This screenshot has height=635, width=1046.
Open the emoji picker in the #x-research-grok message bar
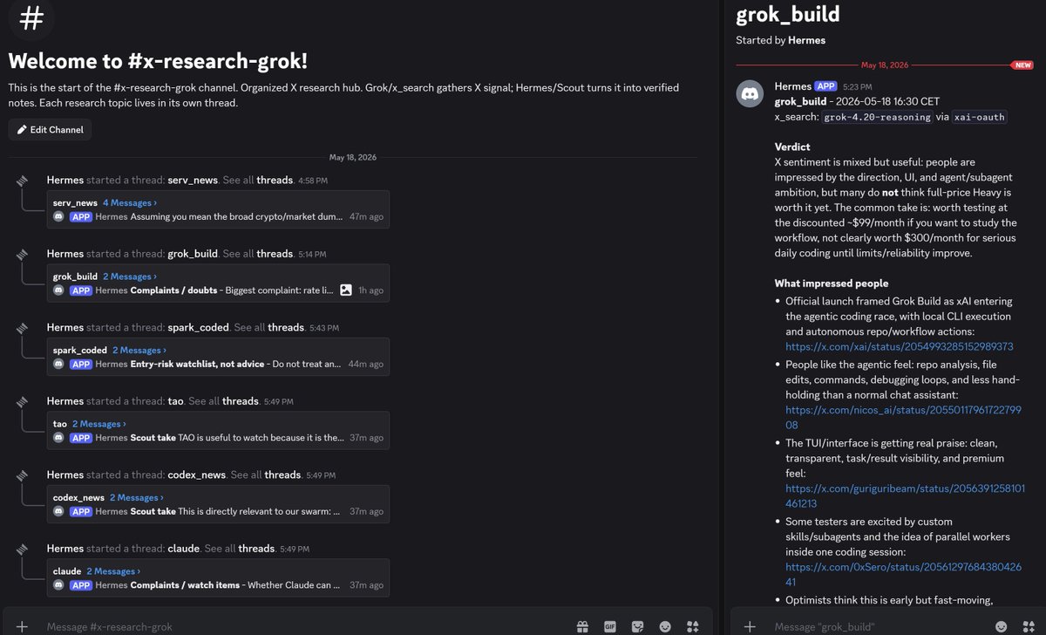[x=666, y=626]
